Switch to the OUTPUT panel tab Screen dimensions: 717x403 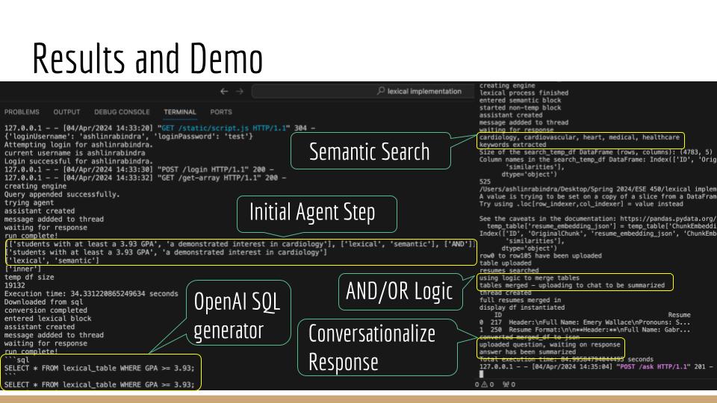[x=66, y=112]
